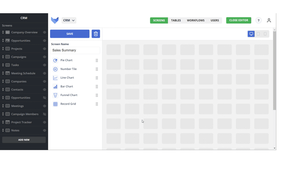Switch to the Tables tab
Viewport: 281px width, 175px height.
pos(176,20)
